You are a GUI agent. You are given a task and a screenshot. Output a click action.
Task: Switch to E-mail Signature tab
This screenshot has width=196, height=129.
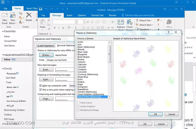click(x=46, y=46)
